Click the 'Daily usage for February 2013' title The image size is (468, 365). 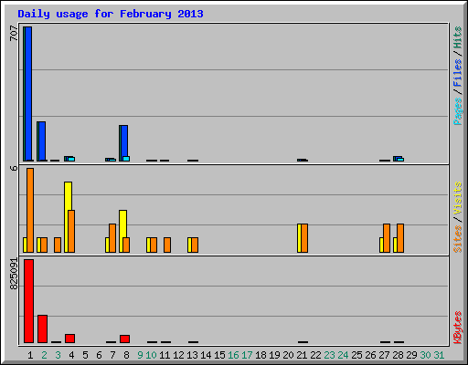(x=111, y=14)
